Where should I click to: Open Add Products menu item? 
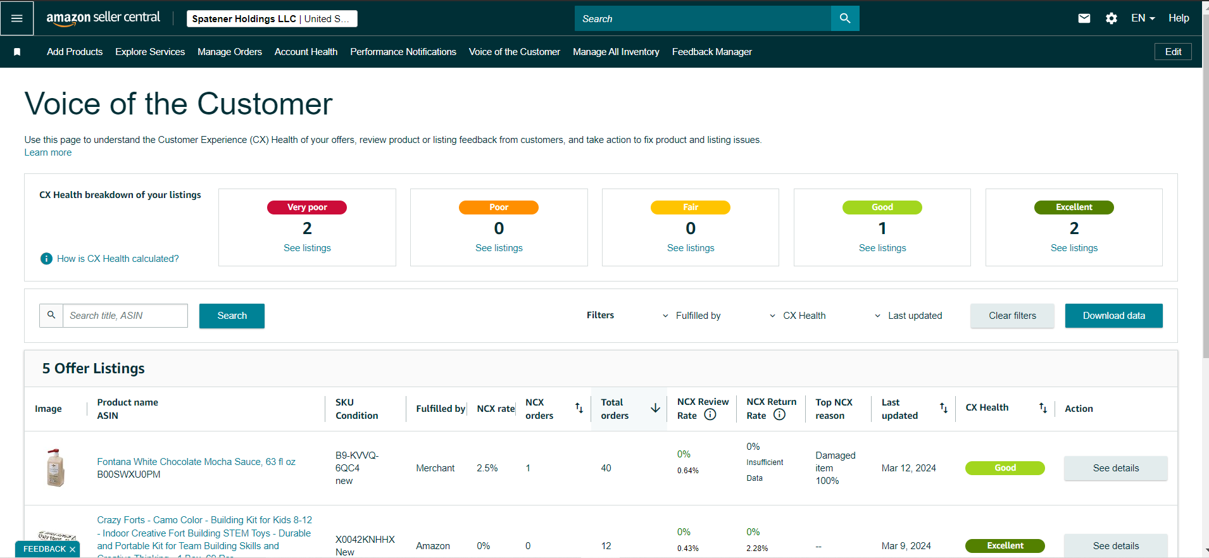[x=75, y=52]
